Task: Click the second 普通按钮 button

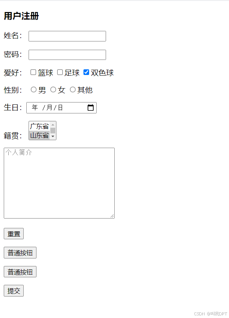Action: click(20, 272)
